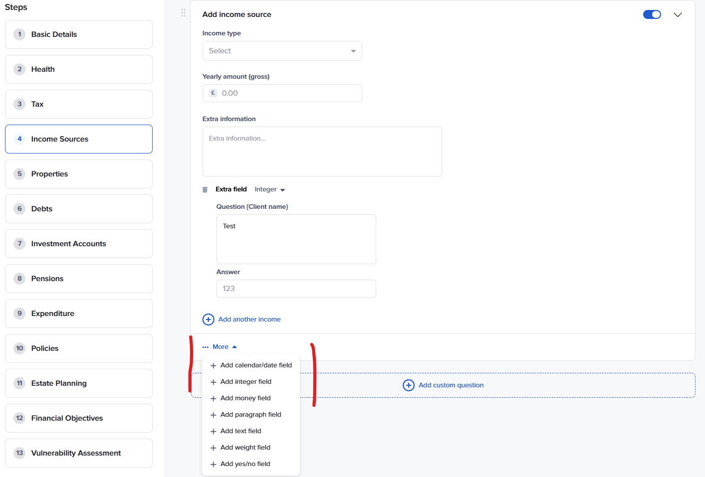Toggle off the Add income source switch
Image resolution: width=705 pixels, height=477 pixels.
(652, 14)
